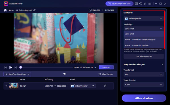This screenshot has width=170, height=105.
Task: Click the video preview image
Action: pos(59,38)
